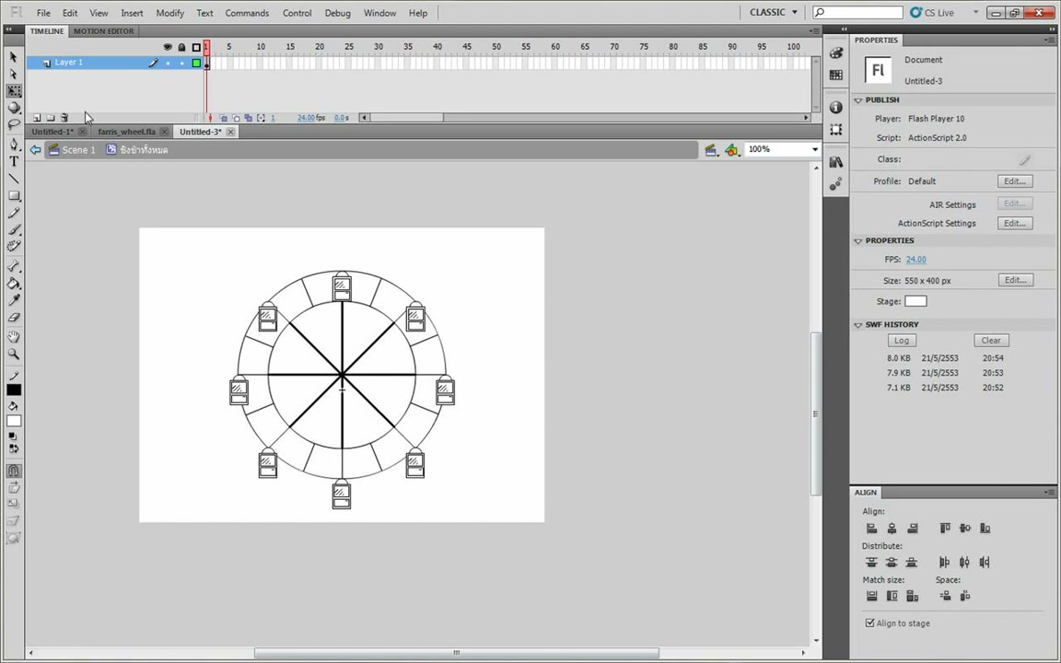The height and width of the screenshot is (663, 1061).
Task: Toggle Layer 1 visibility dot
Action: tap(168, 63)
